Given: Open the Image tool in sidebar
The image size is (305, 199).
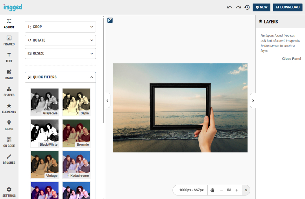Looking at the screenshot, I should (x=9, y=74).
